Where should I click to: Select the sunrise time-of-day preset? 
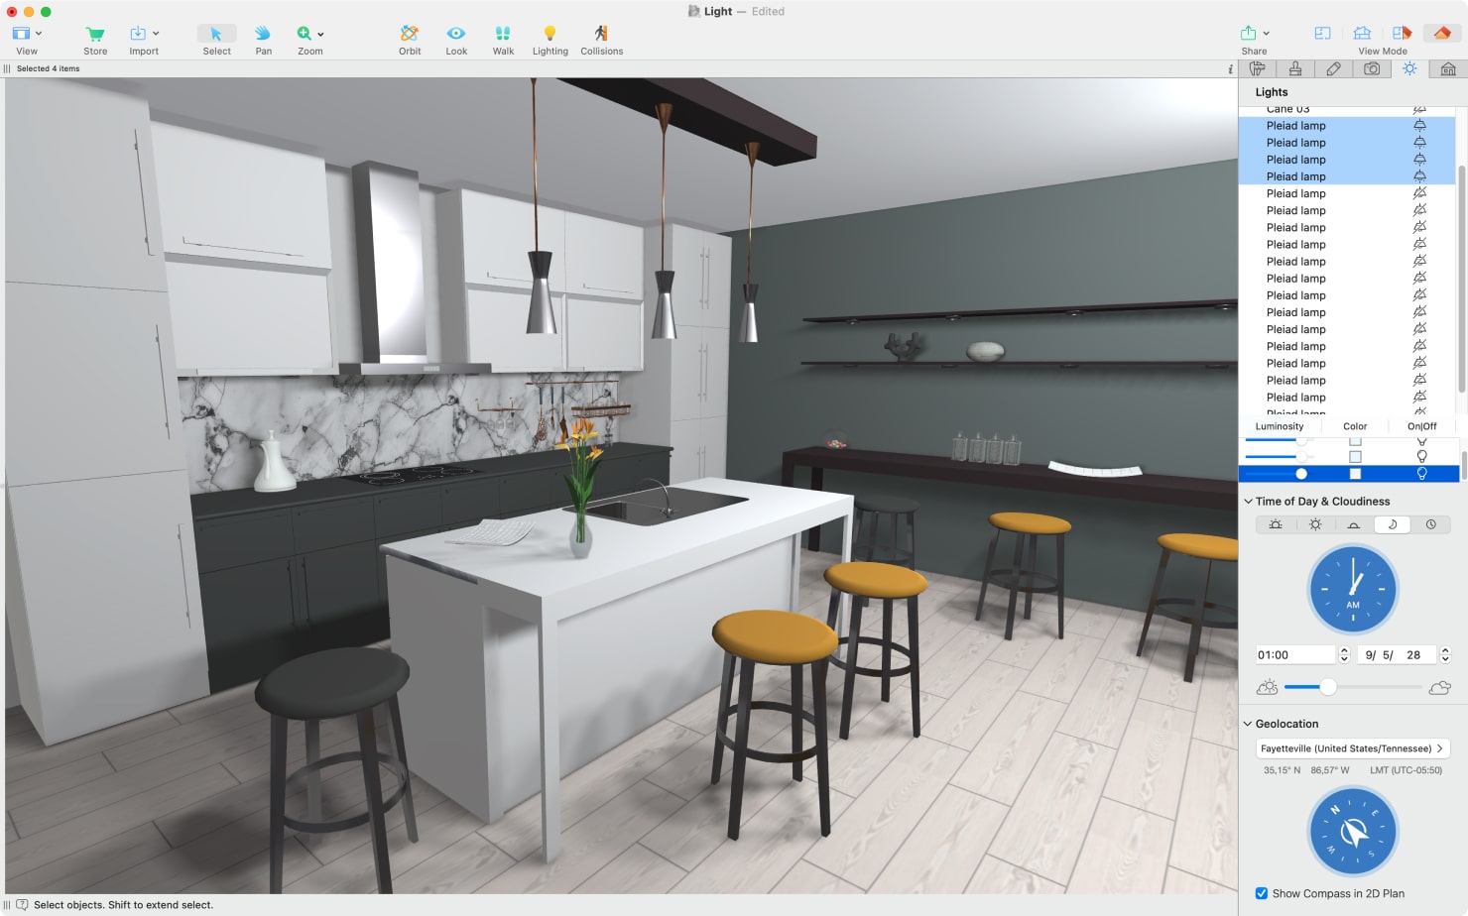pyautogui.click(x=1276, y=524)
